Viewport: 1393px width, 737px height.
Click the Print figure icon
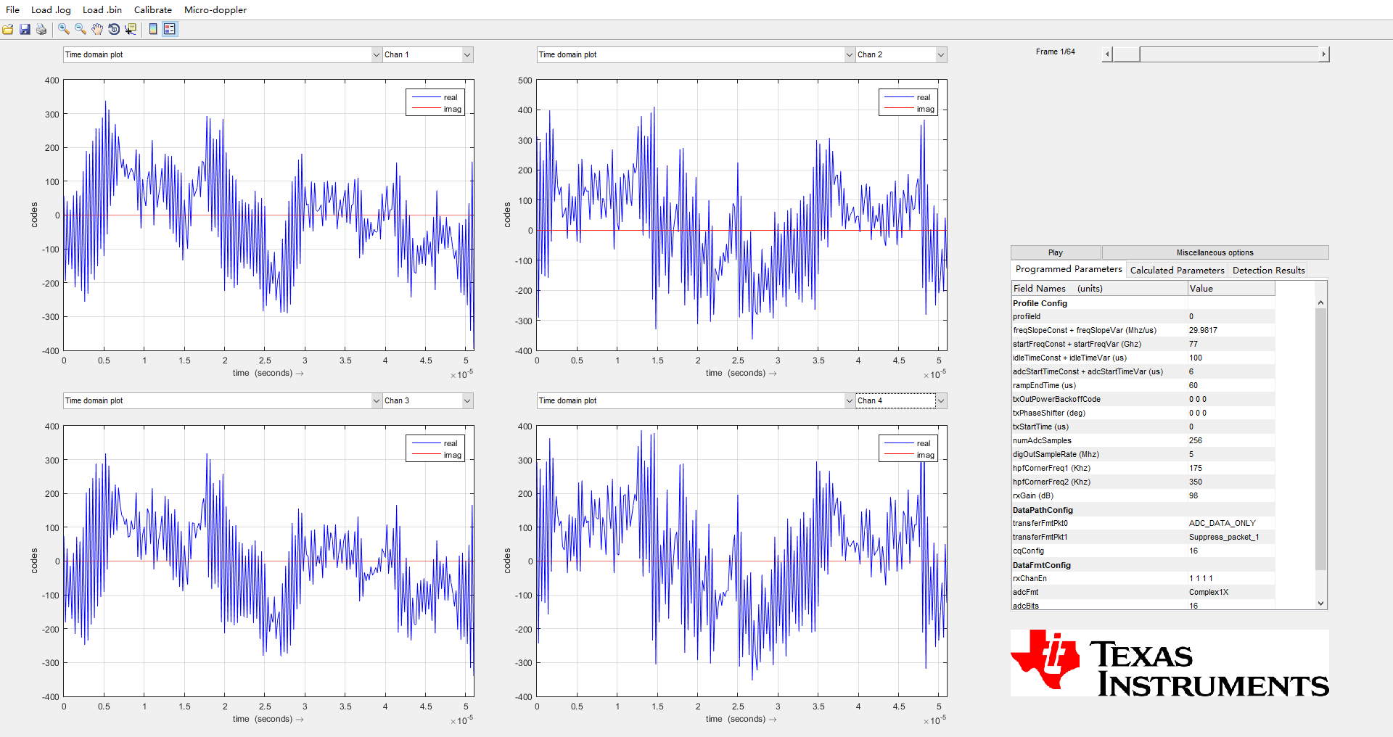[x=41, y=29]
